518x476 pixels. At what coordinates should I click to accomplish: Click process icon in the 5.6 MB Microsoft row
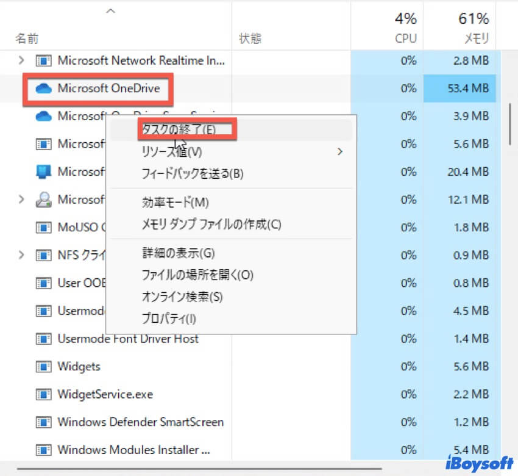[x=44, y=144]
